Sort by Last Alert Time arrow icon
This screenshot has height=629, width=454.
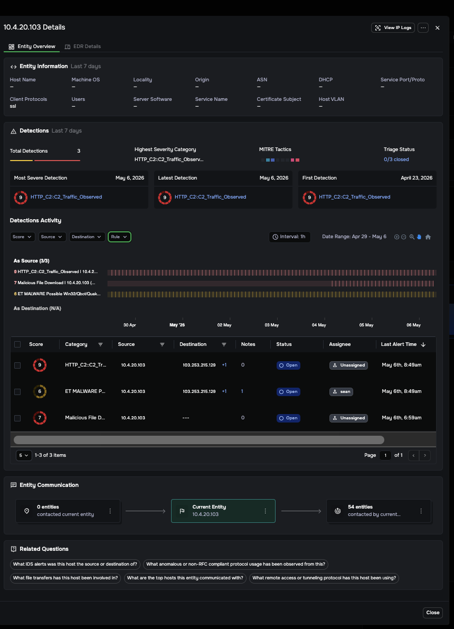click(x=423, y=344)
